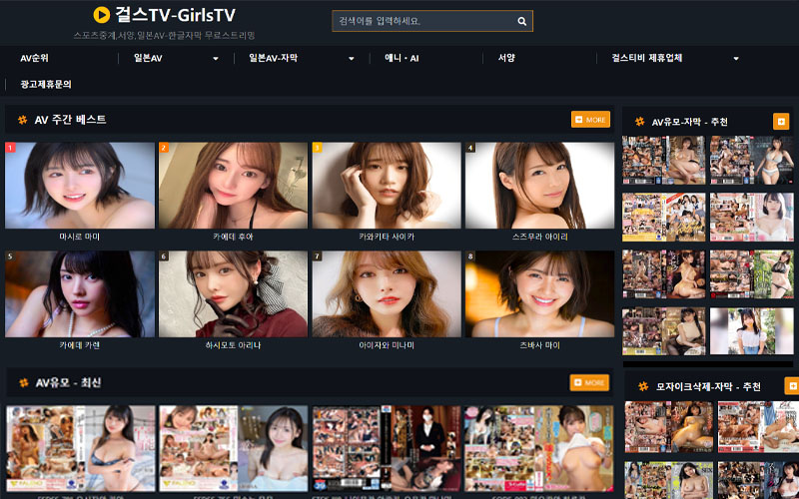The image size is (799, 499).
Task: Click the rank 4 badge
Action: 470,148
